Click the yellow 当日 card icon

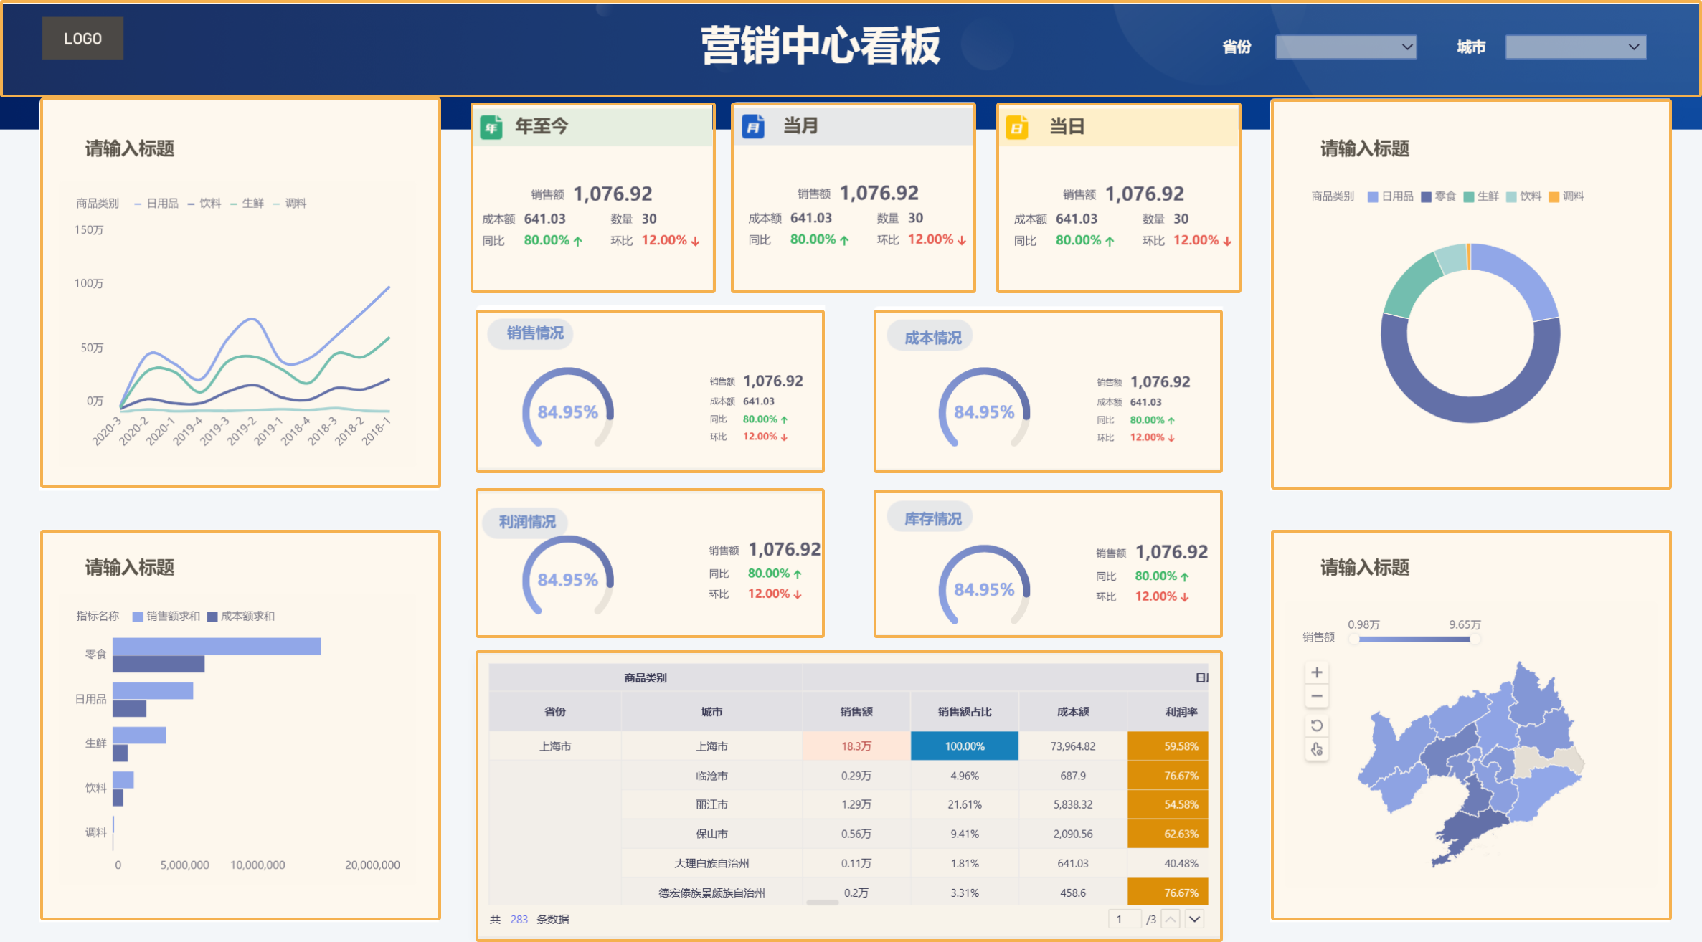click(1016, 128)
